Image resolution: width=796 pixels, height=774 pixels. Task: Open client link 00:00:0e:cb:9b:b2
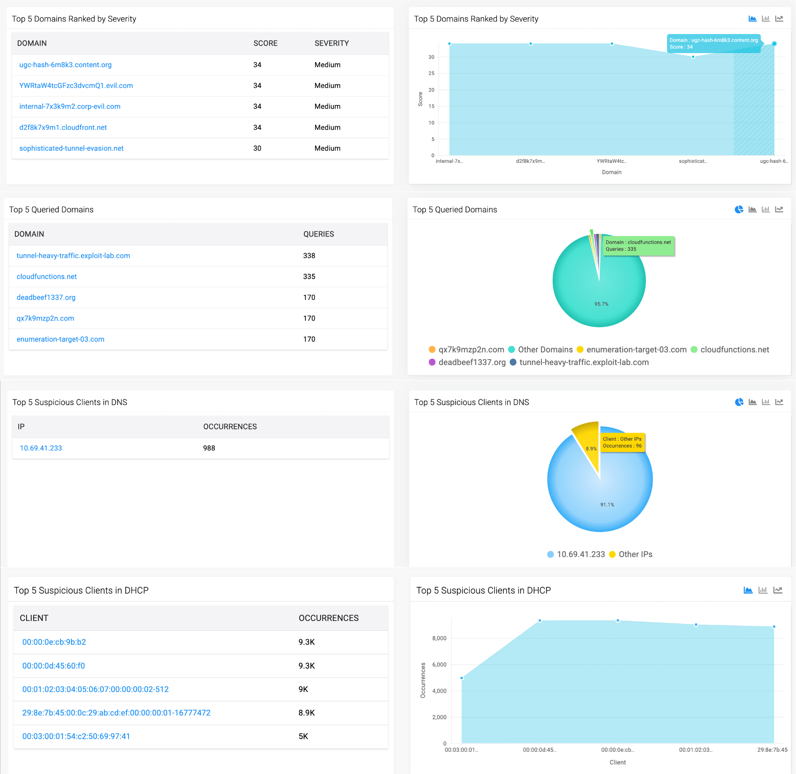coord(54,642)
